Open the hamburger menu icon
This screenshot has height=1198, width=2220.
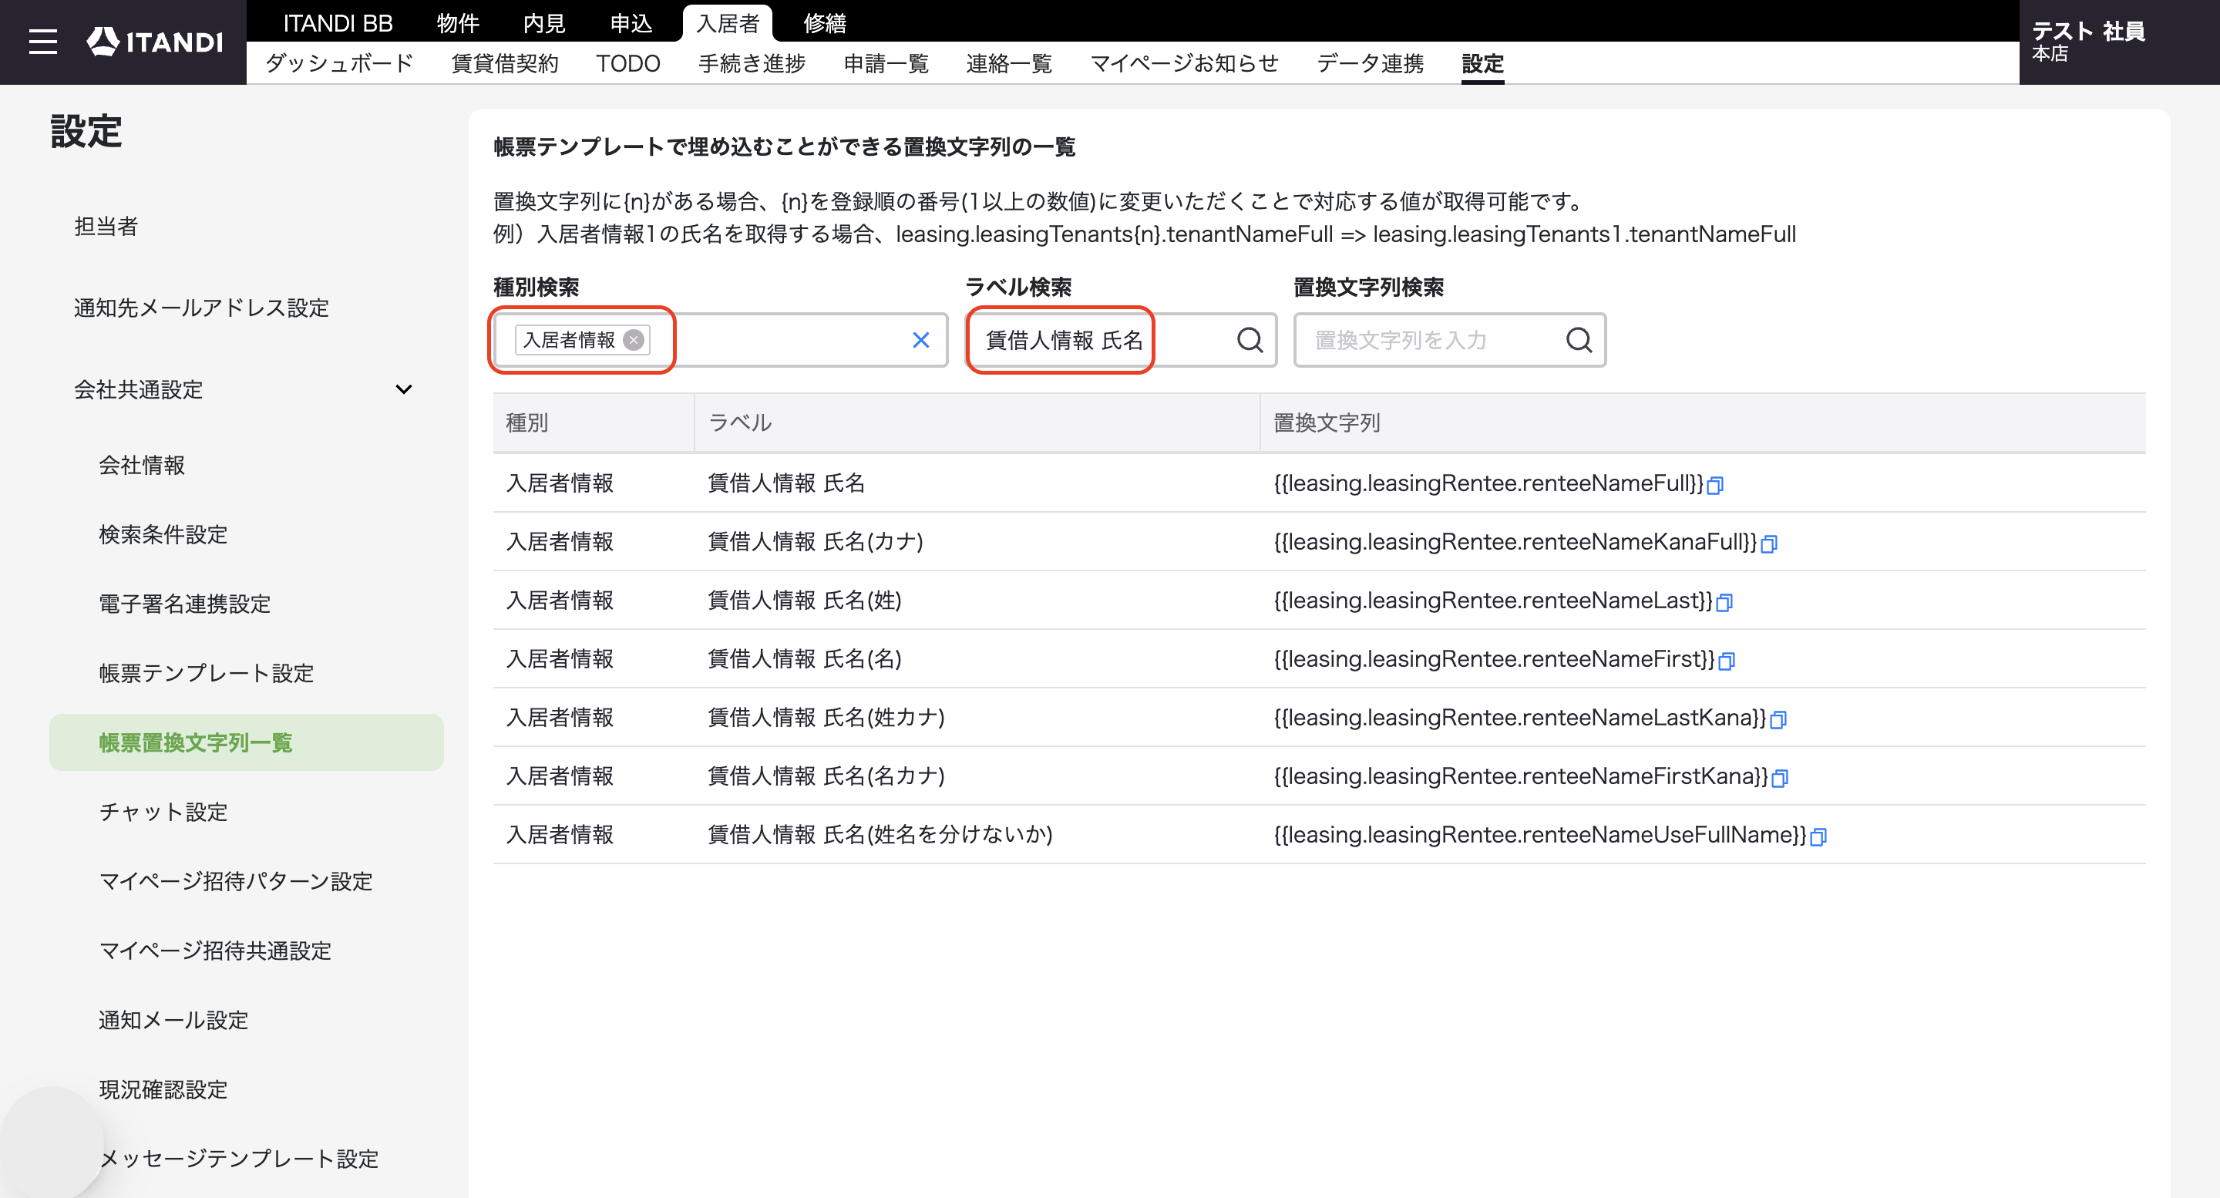(x=43, y=42)
